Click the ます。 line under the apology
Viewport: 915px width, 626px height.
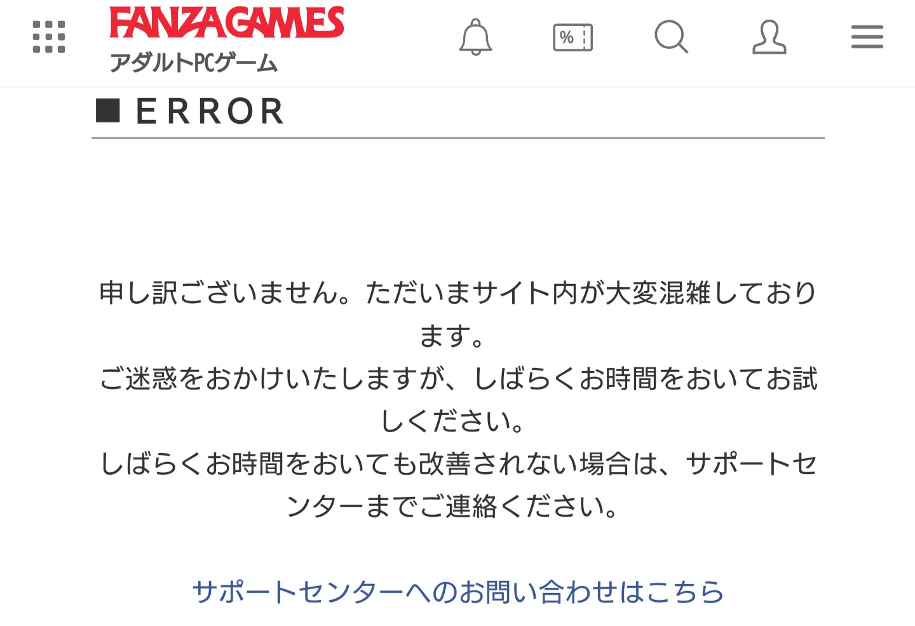(452, 336)
